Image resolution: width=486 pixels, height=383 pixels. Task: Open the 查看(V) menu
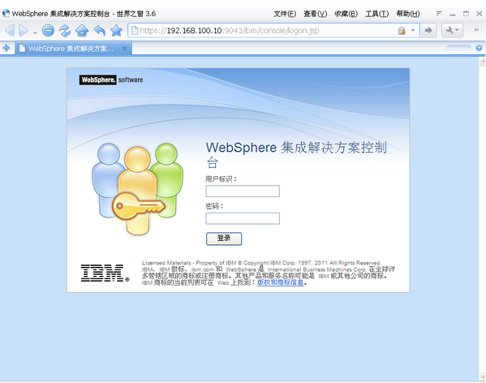pos(316,14)
